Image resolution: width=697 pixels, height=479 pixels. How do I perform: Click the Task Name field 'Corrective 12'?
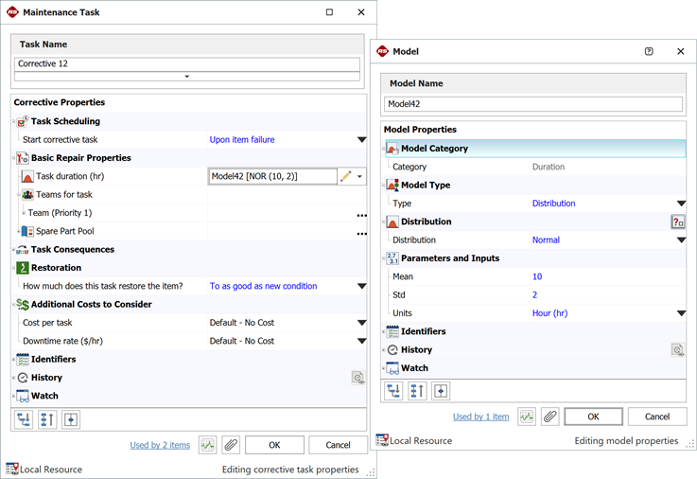click(186, 64)
